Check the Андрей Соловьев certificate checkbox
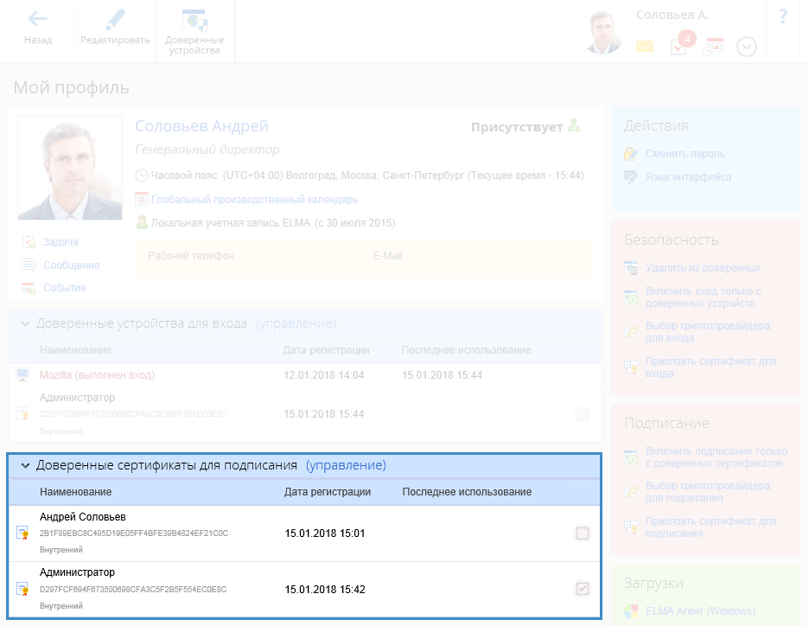Image resolution: width=809 pixels, height=626 pixels. (583, 533)
